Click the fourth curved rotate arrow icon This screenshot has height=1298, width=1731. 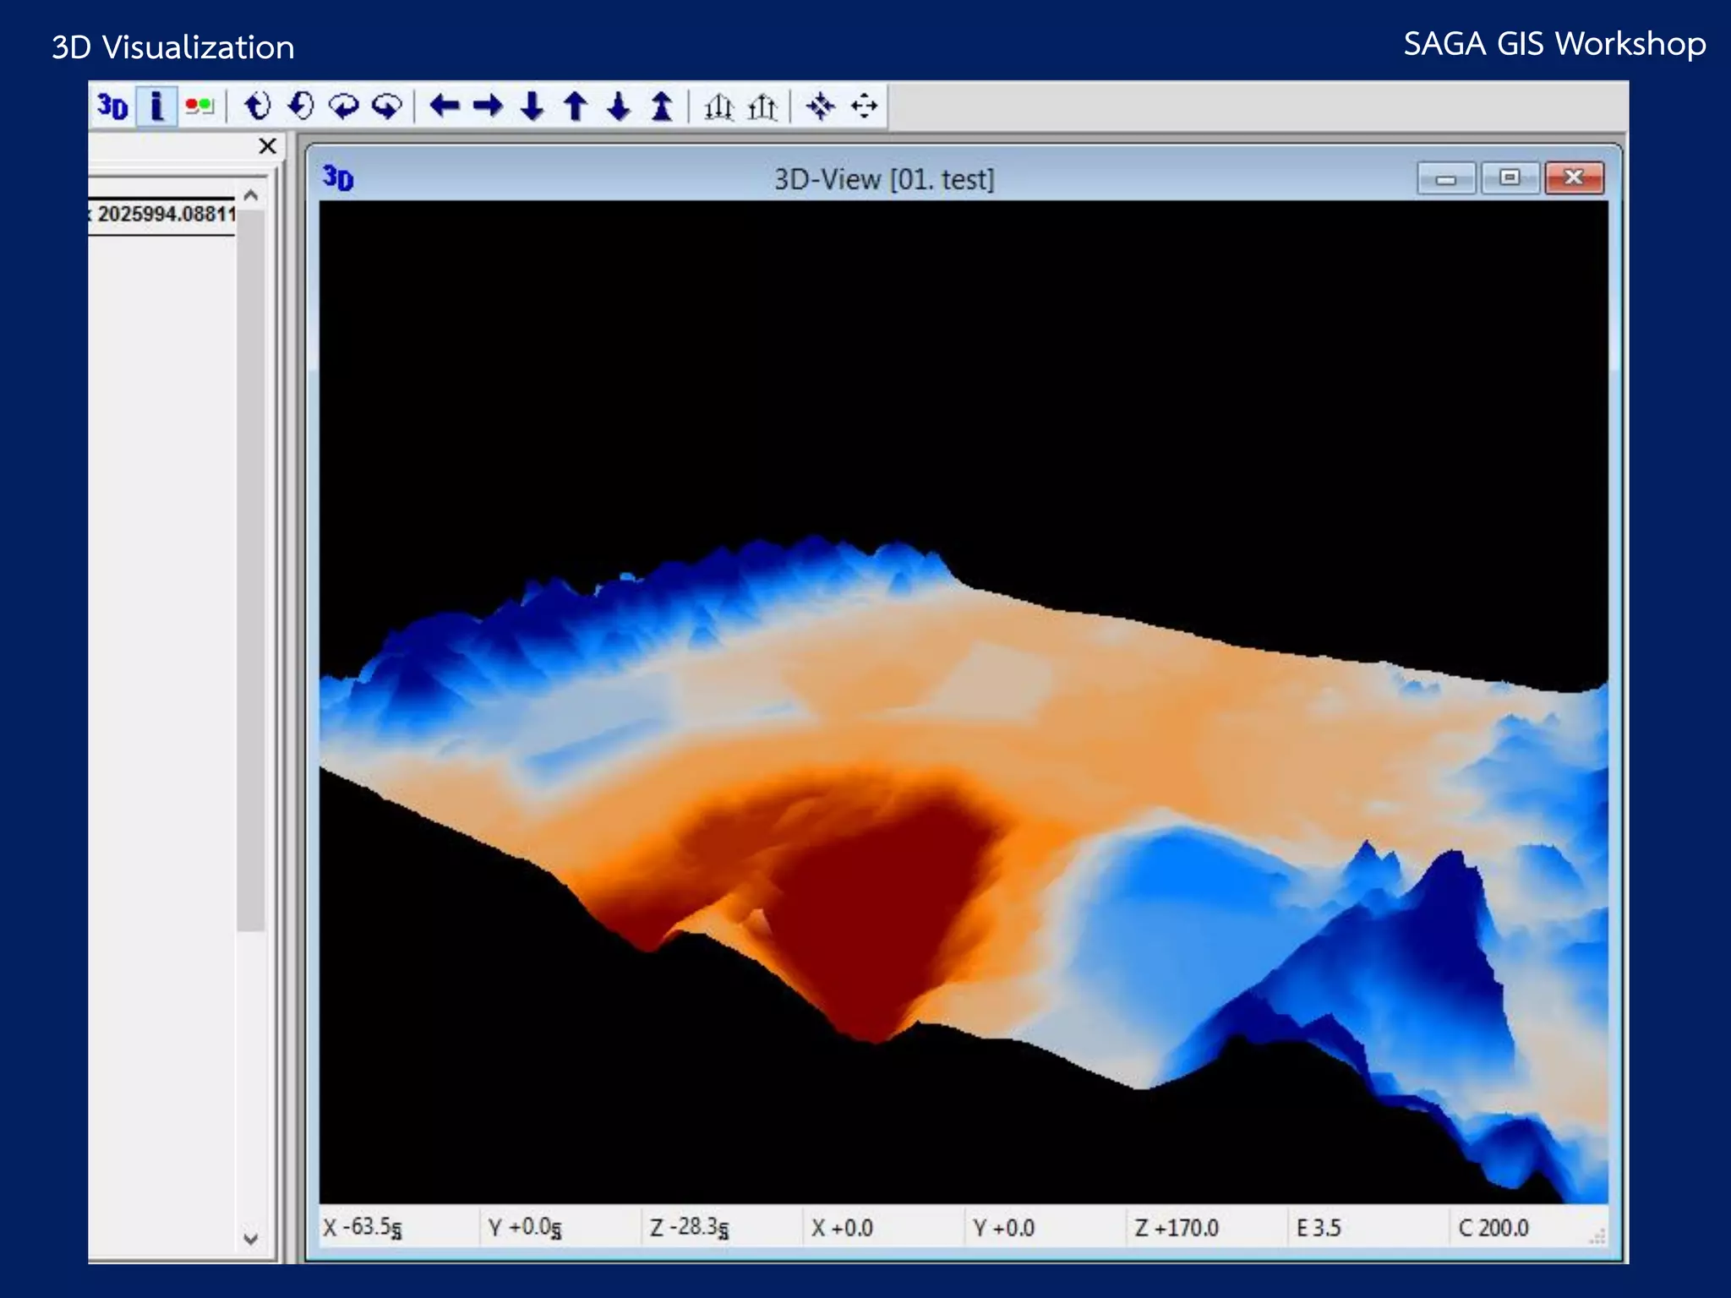point(387,106)
